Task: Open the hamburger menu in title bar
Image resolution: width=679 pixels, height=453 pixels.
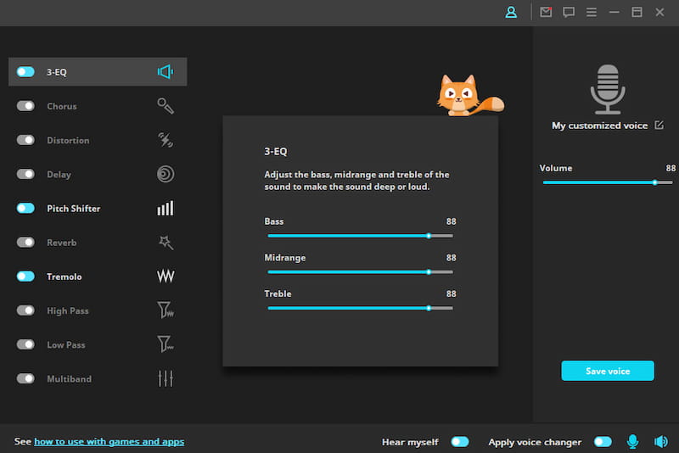Action: coord(592,12)
